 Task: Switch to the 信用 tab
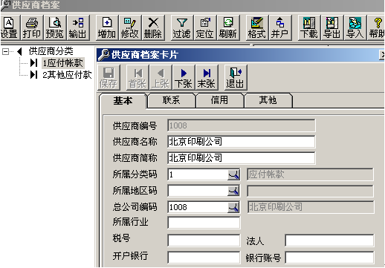(219, 100)
